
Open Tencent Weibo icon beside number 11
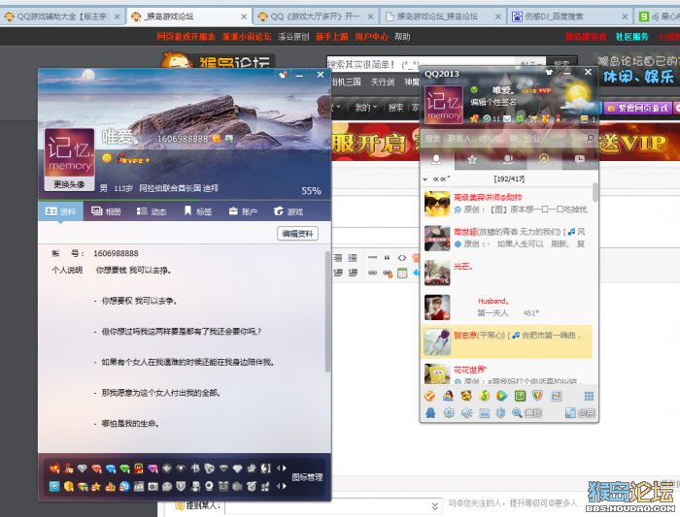(x=487, y=118)
